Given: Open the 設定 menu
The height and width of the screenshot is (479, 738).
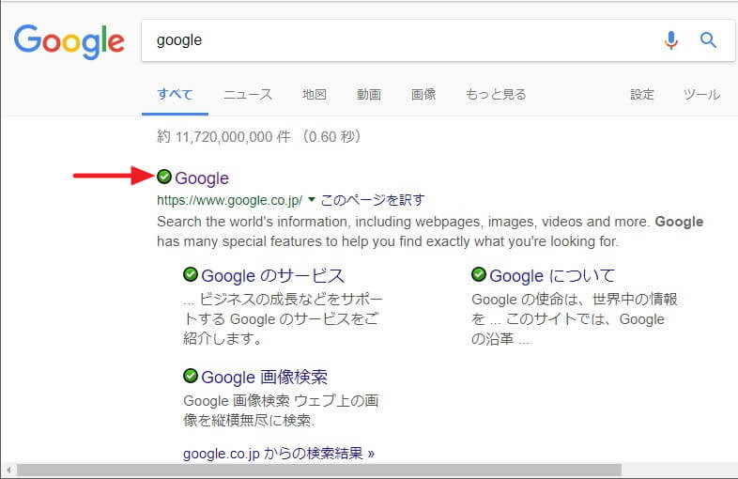Looking at the screenshot, I should click(x=642, y=94).
